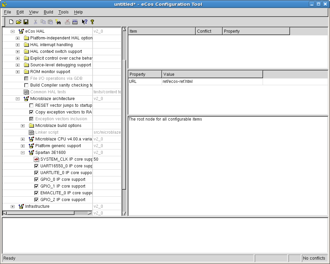This screenshot has width=330, height=264.
Task: Click the Build library toolbar icon
Action: 75,22
